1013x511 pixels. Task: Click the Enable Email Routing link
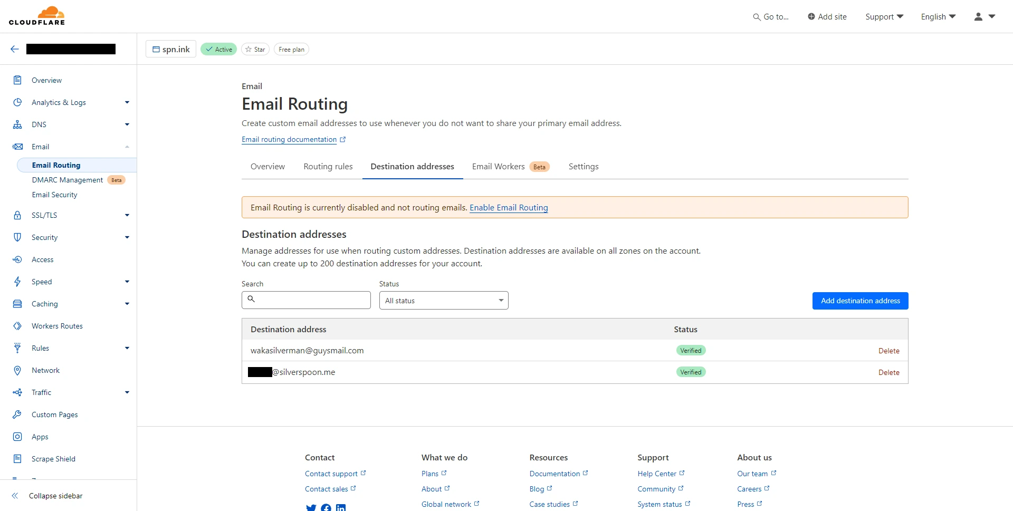tap(509, 208)
